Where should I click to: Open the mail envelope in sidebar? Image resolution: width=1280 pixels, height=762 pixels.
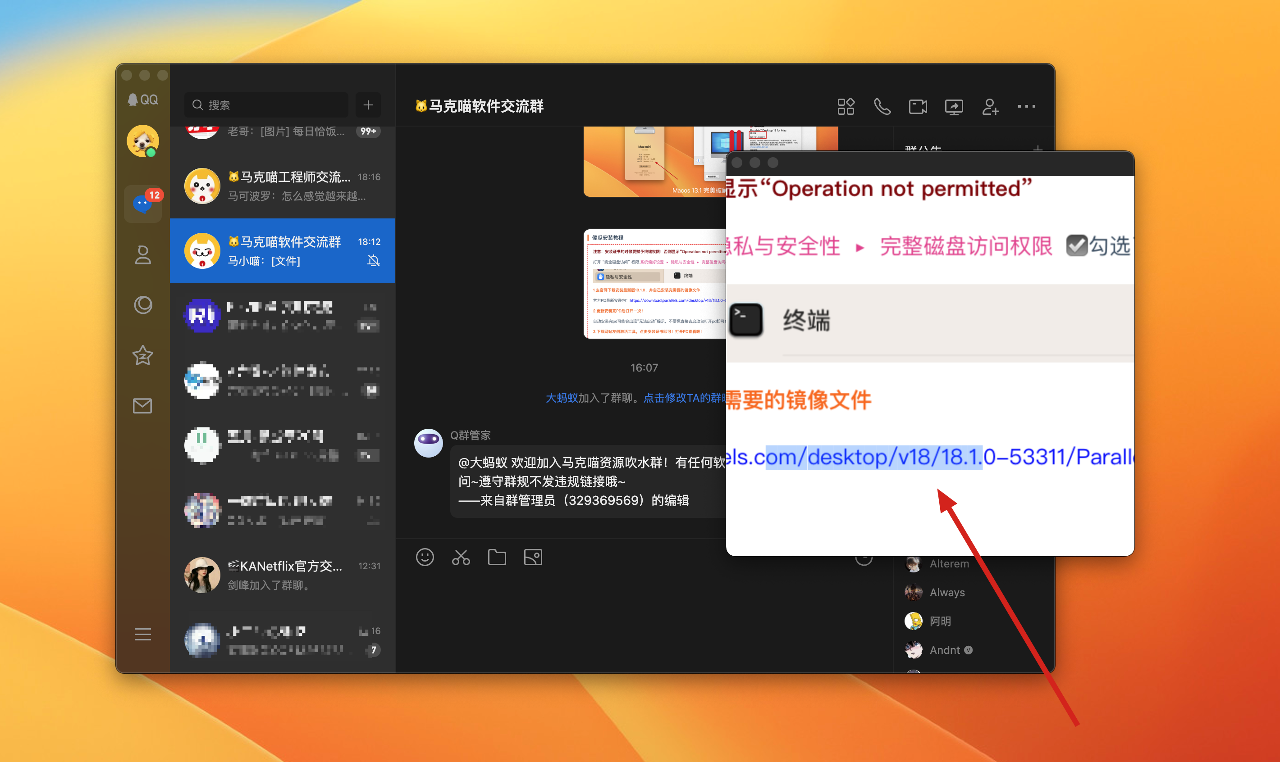pyautogui.click(x=143, y=406)
